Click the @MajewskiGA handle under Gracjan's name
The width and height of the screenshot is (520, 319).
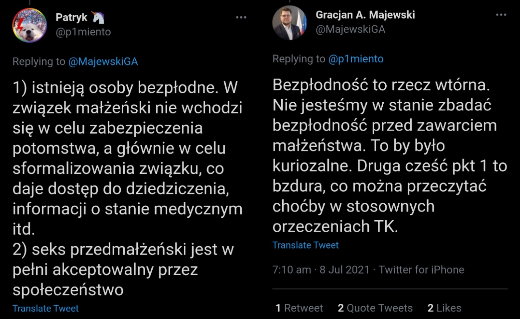(350, 29)
